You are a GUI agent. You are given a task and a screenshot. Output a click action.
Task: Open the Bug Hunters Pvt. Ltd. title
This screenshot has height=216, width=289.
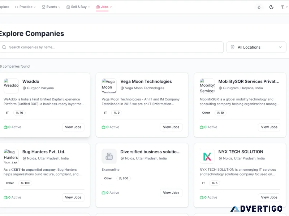[44, 152]
